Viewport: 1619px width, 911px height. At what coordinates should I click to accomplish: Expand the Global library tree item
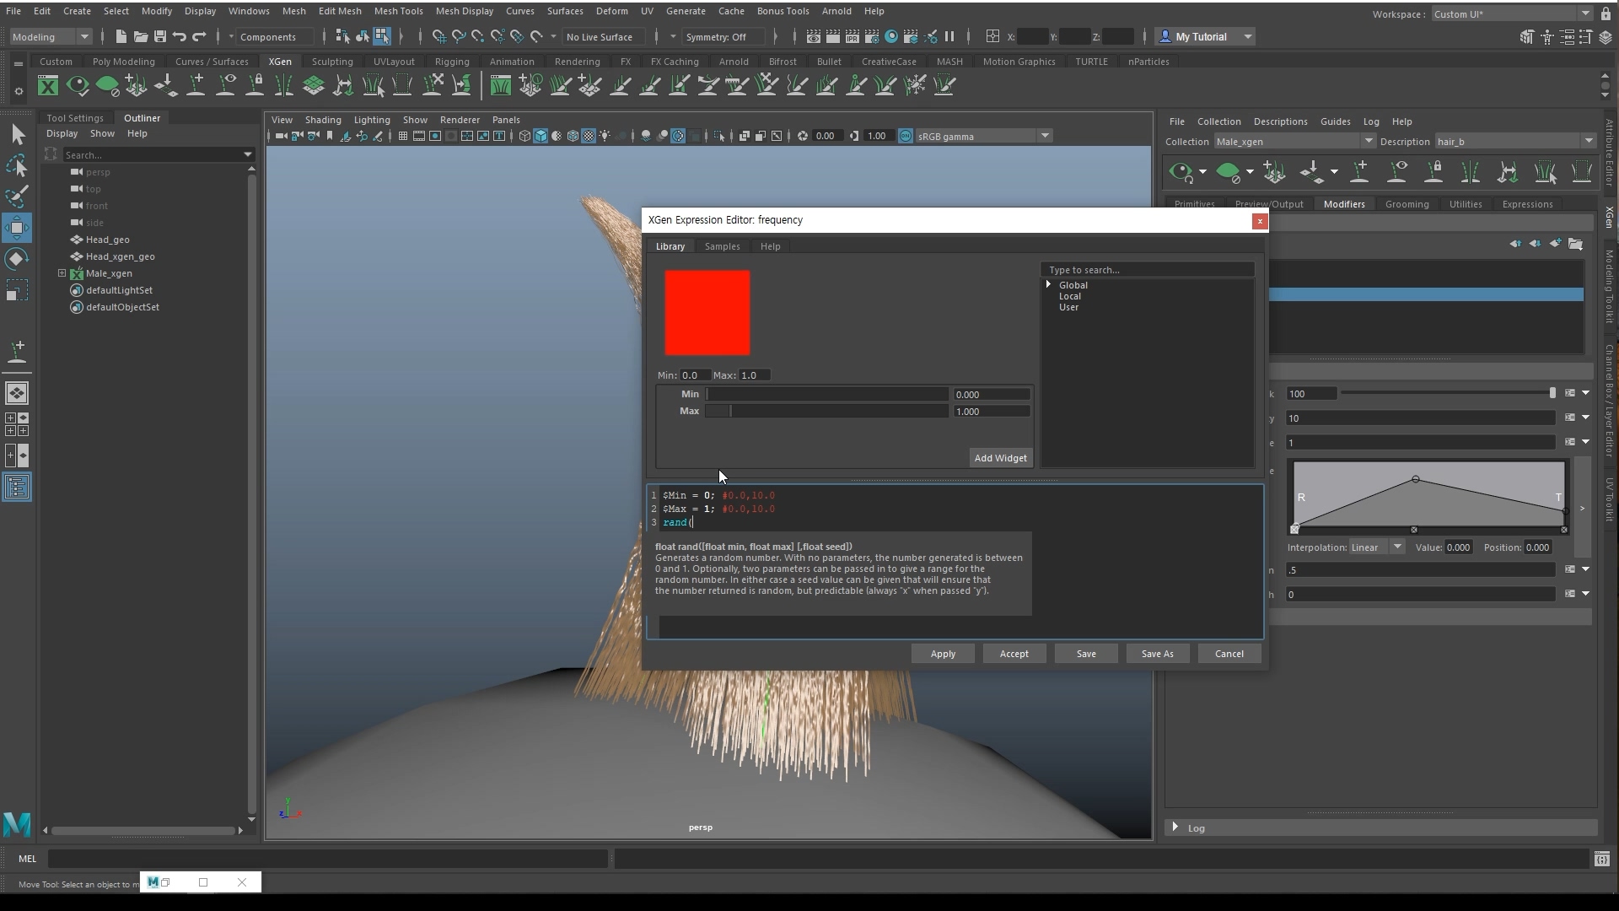tap(1049, 285)
